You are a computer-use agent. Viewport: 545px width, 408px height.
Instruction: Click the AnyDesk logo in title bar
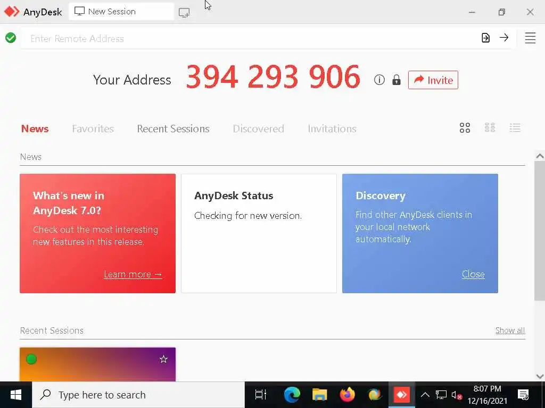[x=12, y=12]
